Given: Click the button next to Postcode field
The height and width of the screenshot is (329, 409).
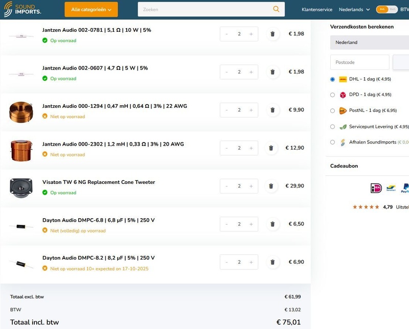Looking at the screenshot, I should pos(401,62).
